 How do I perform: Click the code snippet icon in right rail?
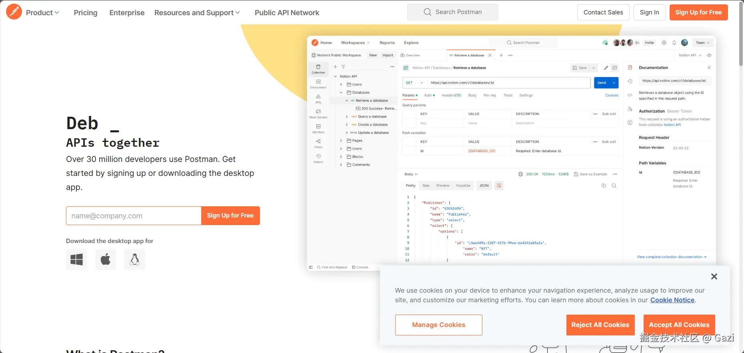[x=630, y=95]
